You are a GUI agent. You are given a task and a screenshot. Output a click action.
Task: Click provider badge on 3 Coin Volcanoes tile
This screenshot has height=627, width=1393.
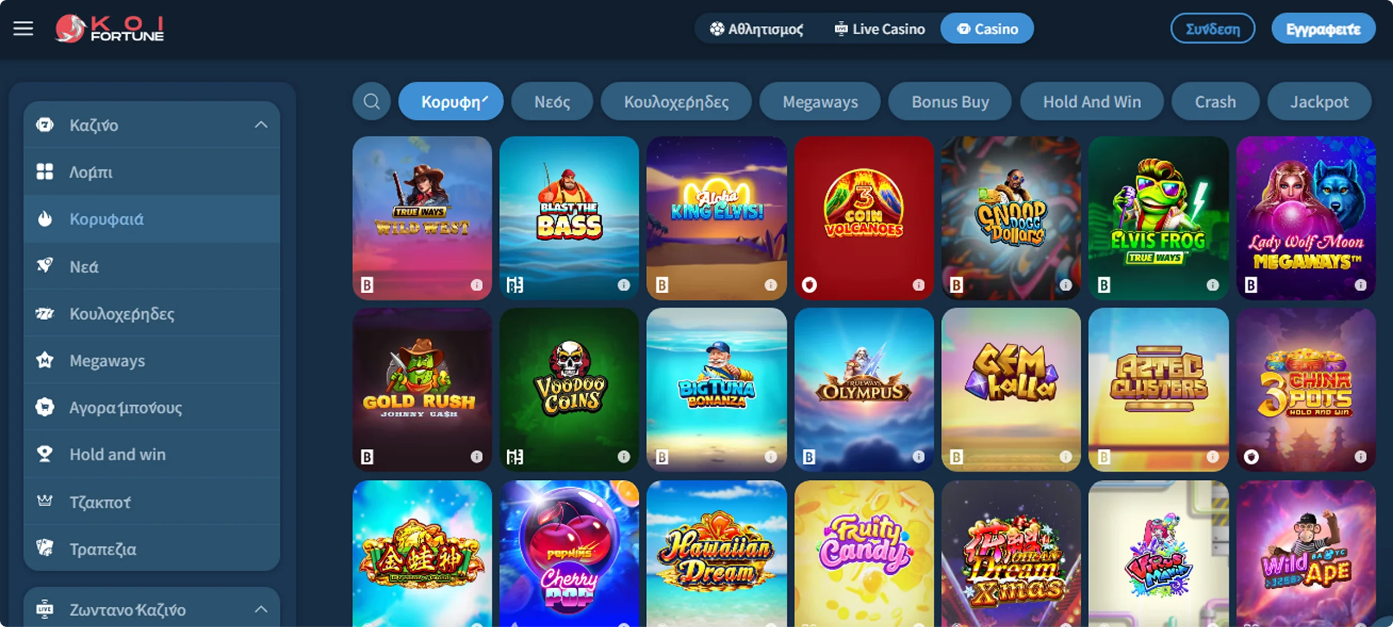tap(809, 285)
